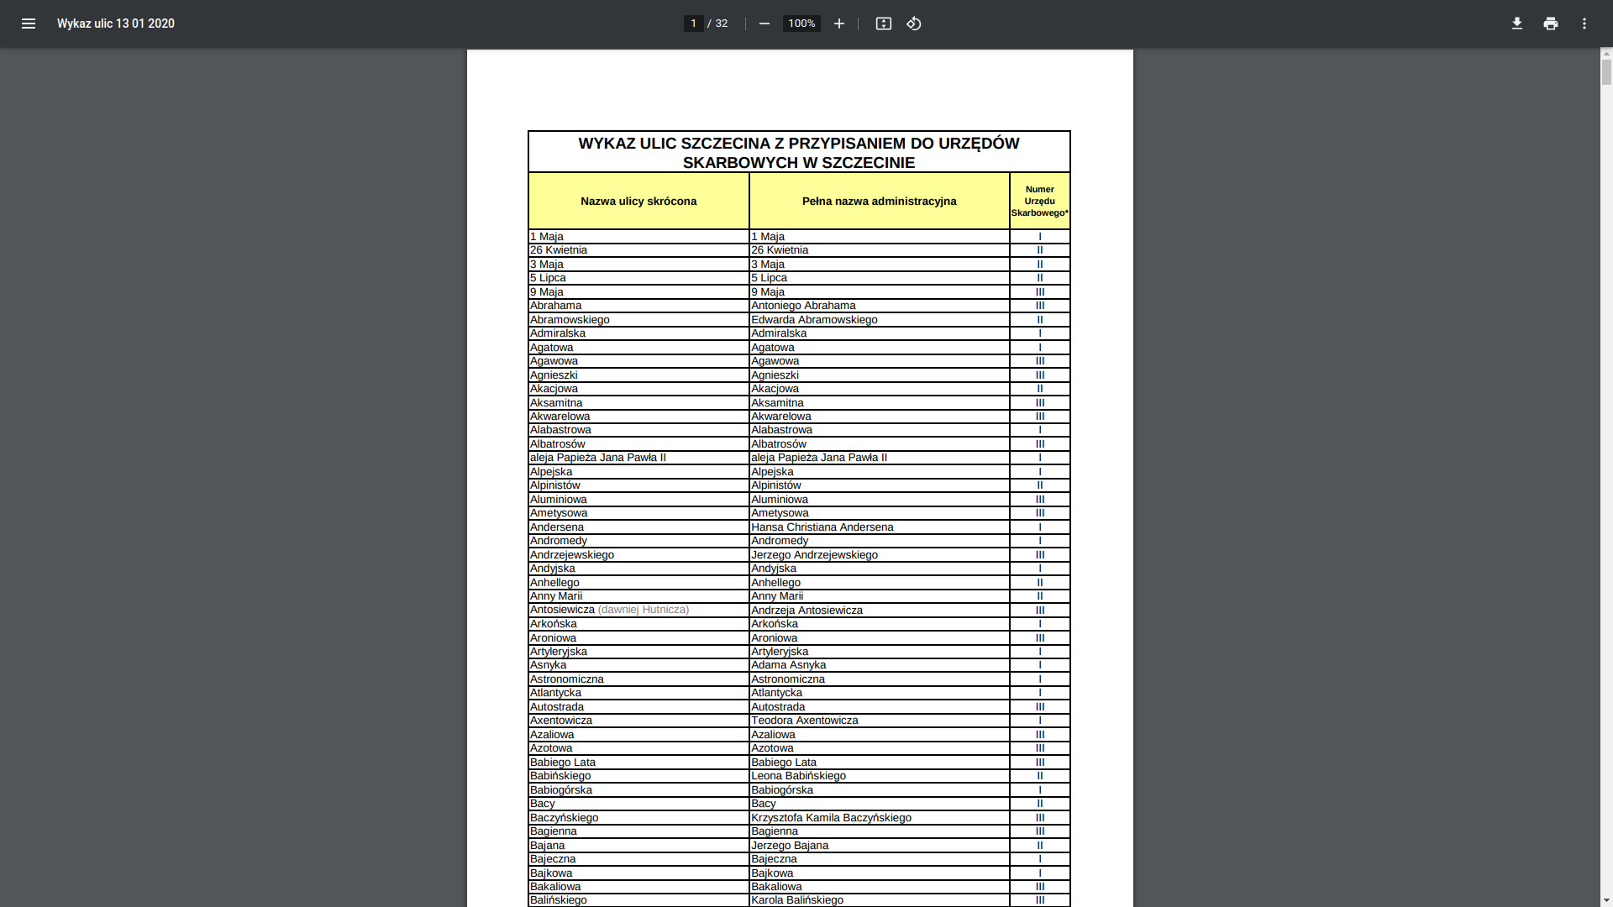Print the document
1613x907 pixels.
(1551, 24)
